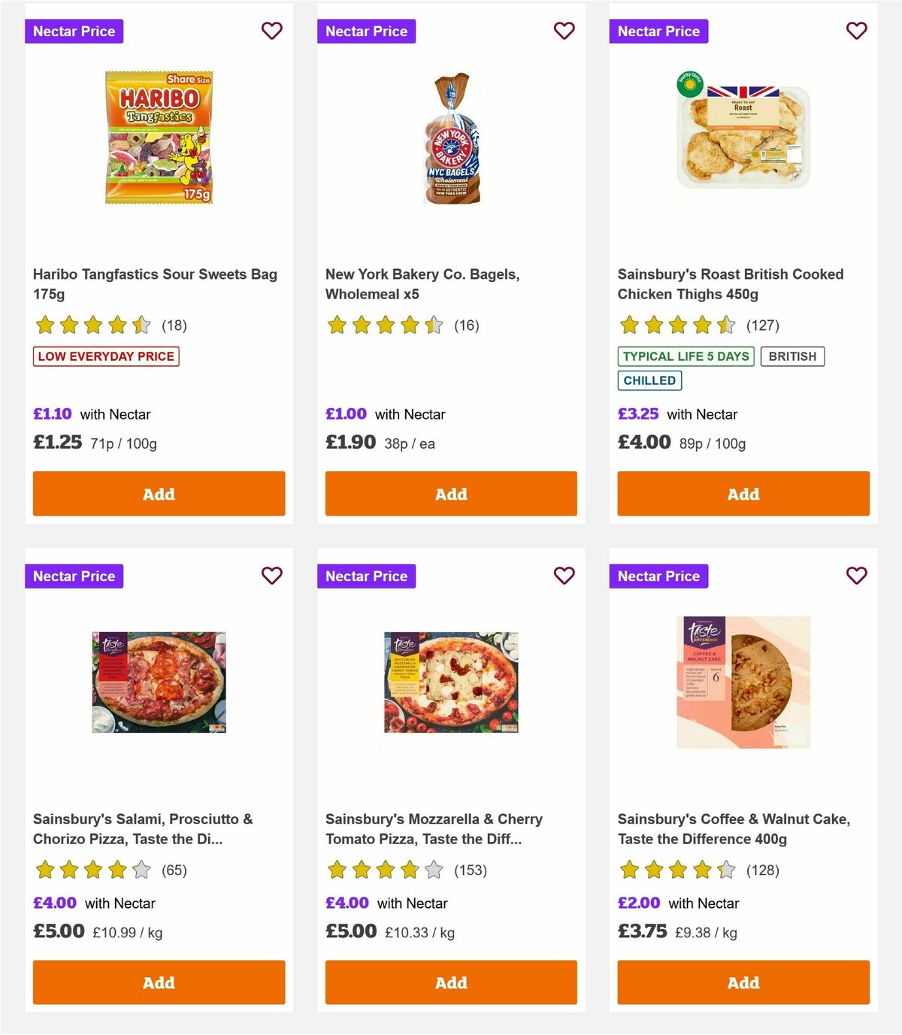Screen dimensions: 902x1035
Task: Click the heart icon on Haribo Tangfastics
Action: coord(271,31)
